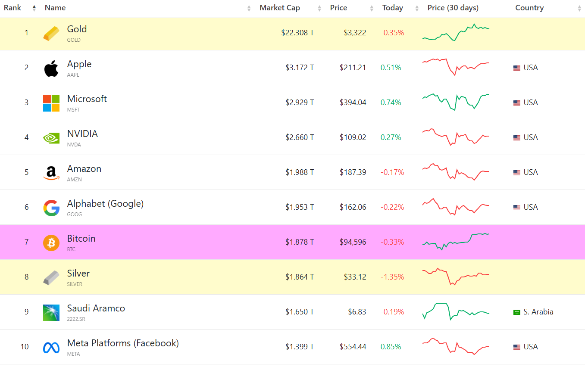This screenshot has height=367, width=588.
Task: Toggle ascending sort on the Rank column
Action: click(34, 7)
